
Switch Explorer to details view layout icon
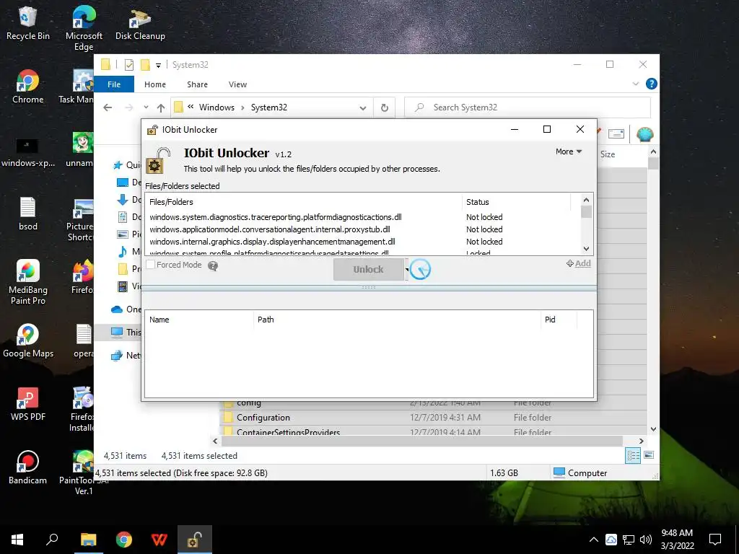(x=633, y=455)
